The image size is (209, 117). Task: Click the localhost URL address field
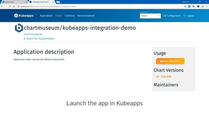click(101, 6)
